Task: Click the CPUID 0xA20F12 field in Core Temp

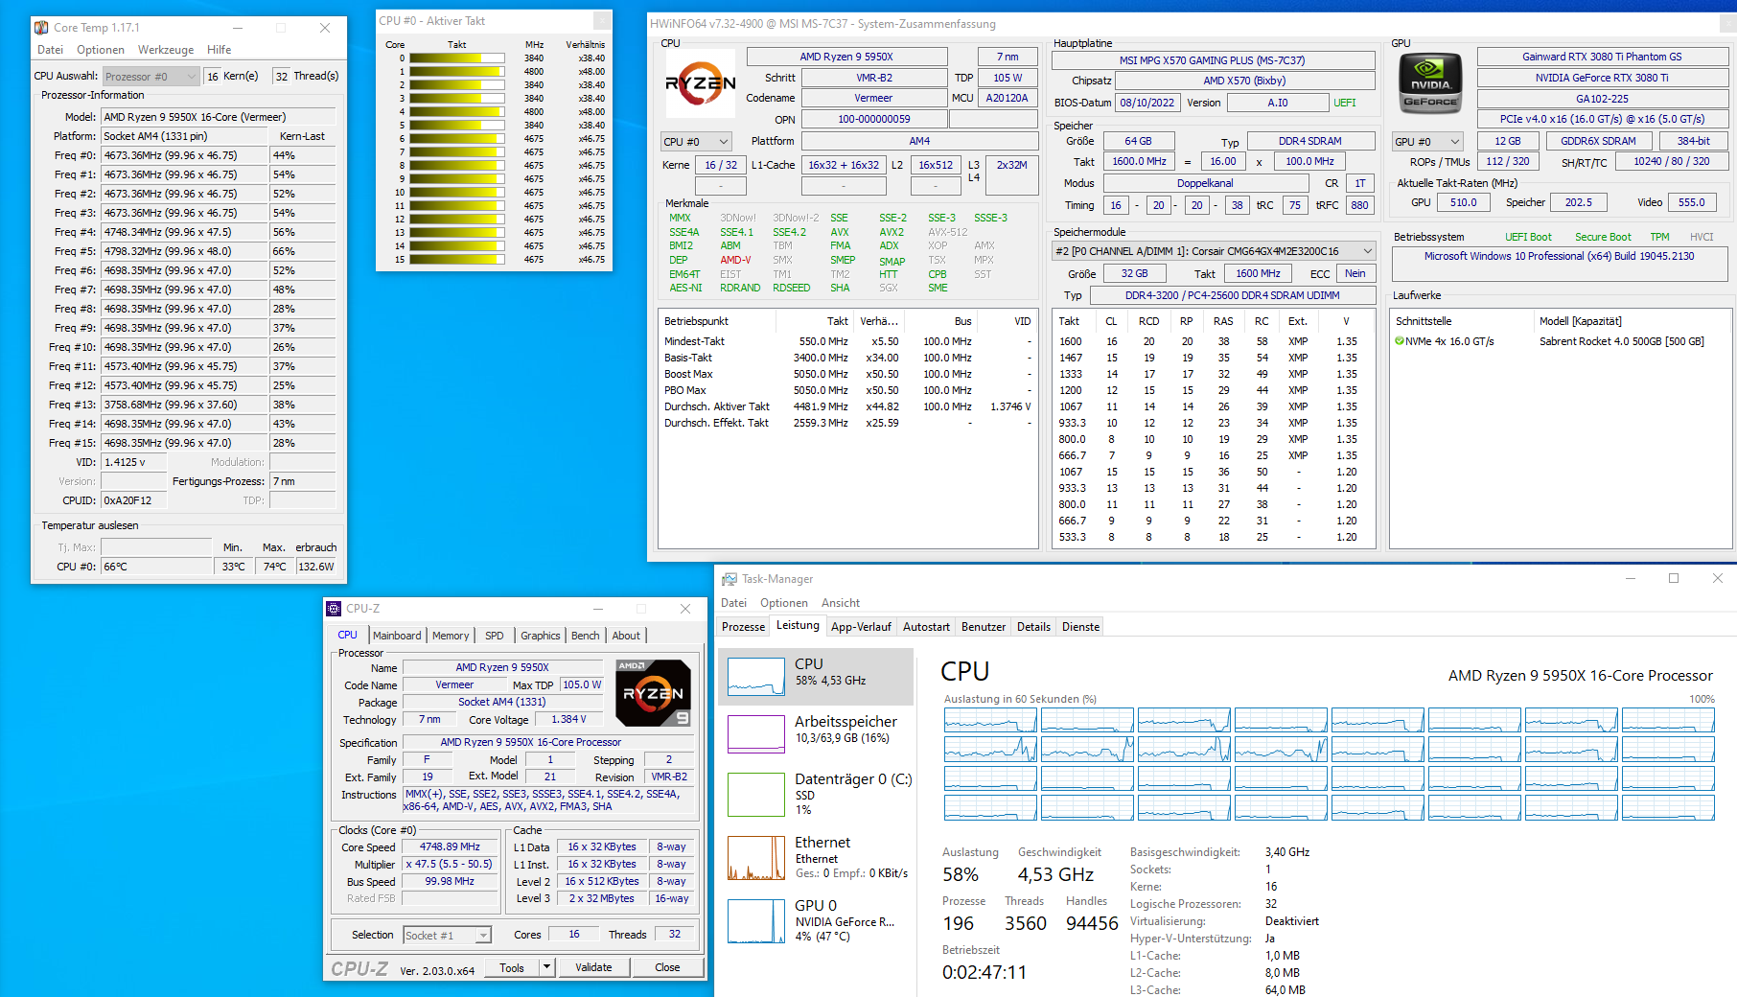Action: pos(133,500)
